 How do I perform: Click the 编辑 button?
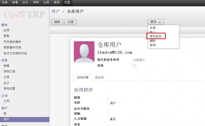tap(57, 22)
